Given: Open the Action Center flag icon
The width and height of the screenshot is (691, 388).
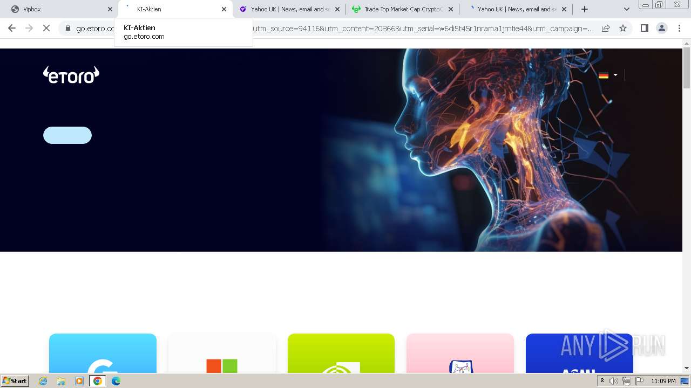Looking at the screenshot, I should (640, 381).
